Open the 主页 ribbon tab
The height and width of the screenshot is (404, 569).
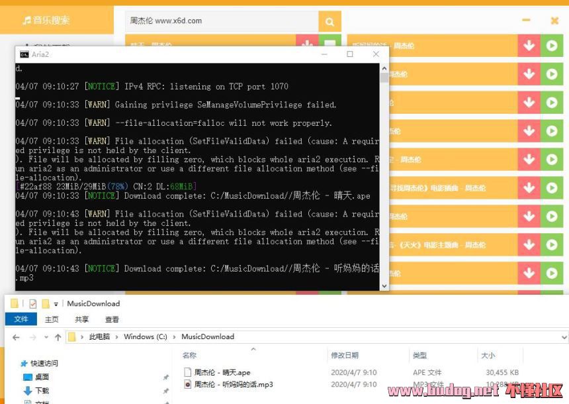coord(52,319)
